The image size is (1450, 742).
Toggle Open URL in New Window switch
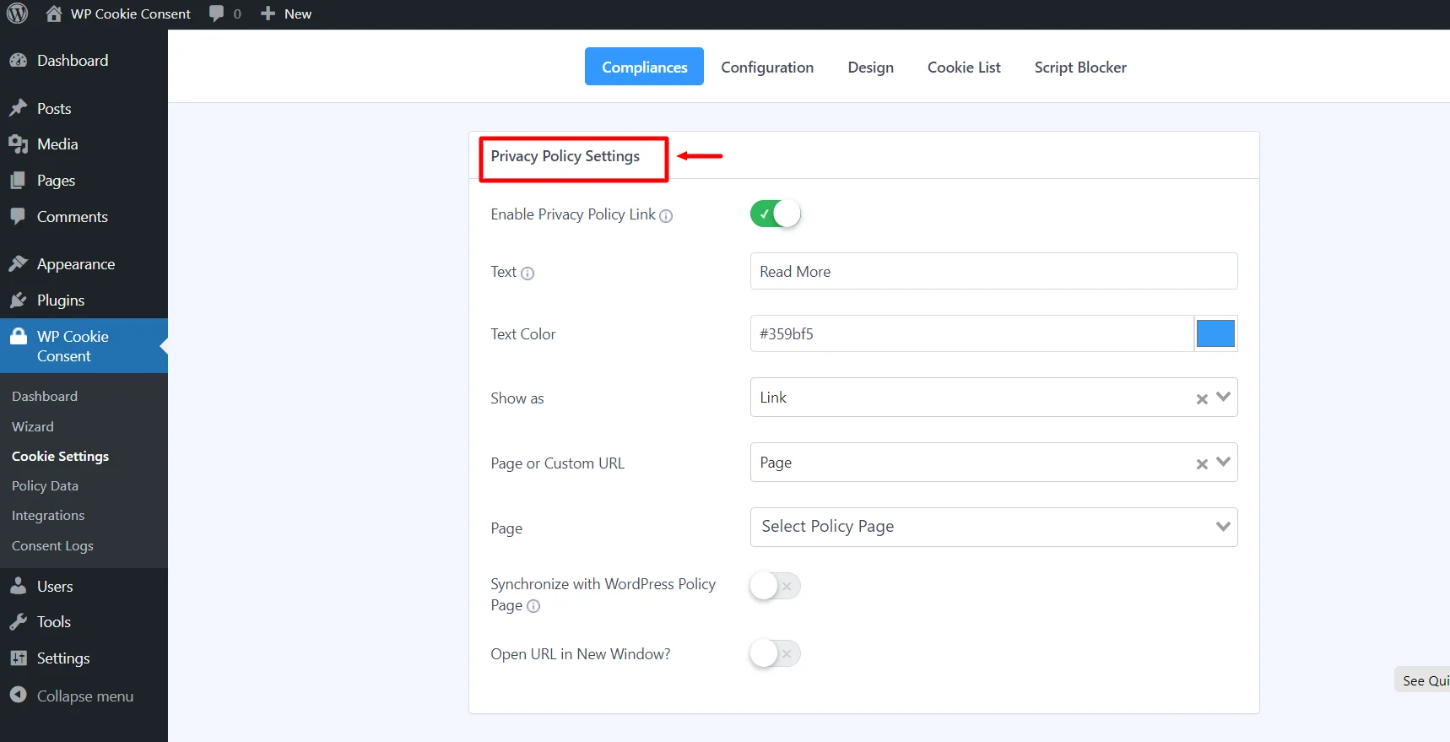[775, 653]
